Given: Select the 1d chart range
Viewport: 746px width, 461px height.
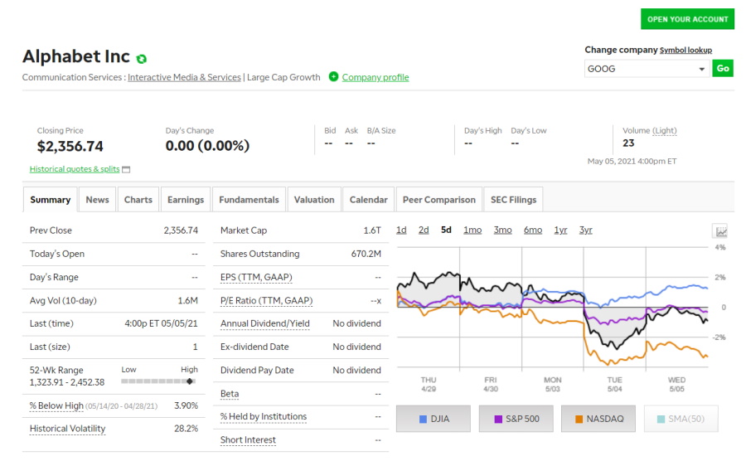Looking at the screenshot, I should click(401, 230).
